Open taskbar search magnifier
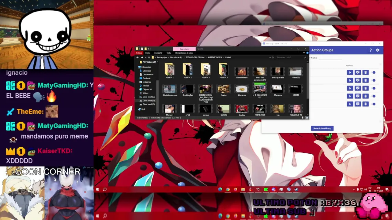The image size is (392, 220). [x=105, y=189]
